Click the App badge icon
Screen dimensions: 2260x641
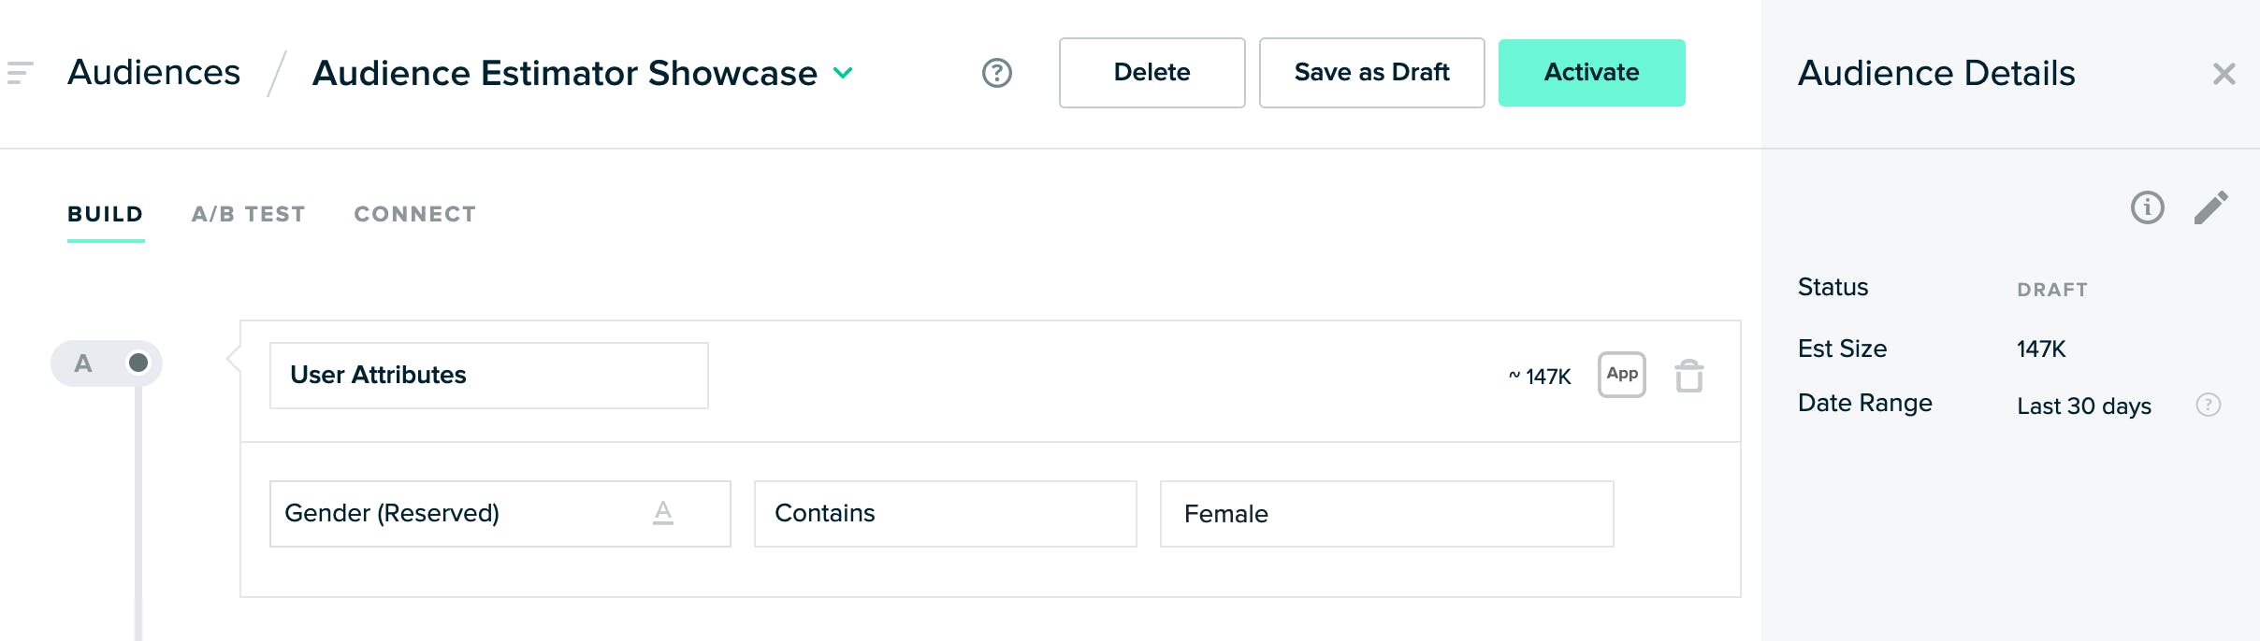(x=1622, y=375)
